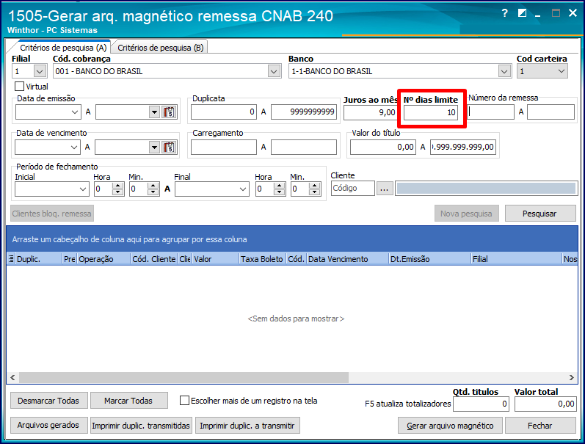Open the Banco dropdown list
585x444 pixels.
[504, 71]
